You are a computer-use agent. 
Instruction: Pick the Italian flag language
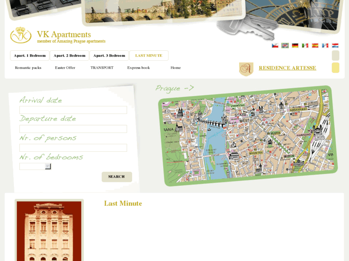point(305,45)
